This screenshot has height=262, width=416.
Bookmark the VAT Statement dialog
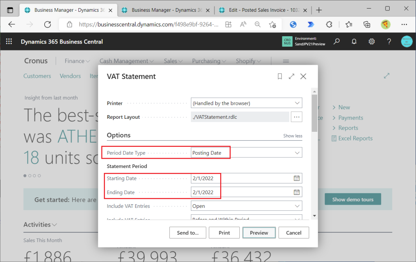(x=279, y=76)
